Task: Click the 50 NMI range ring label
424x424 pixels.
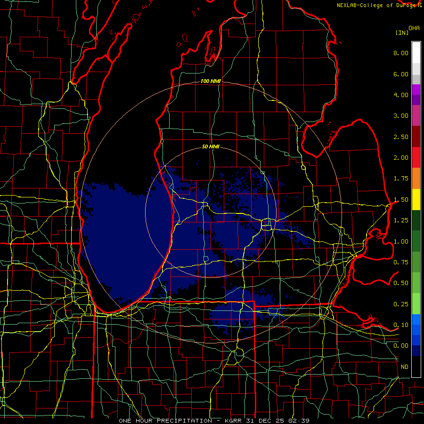Action: pyautogui.click(x=211, y=147)
